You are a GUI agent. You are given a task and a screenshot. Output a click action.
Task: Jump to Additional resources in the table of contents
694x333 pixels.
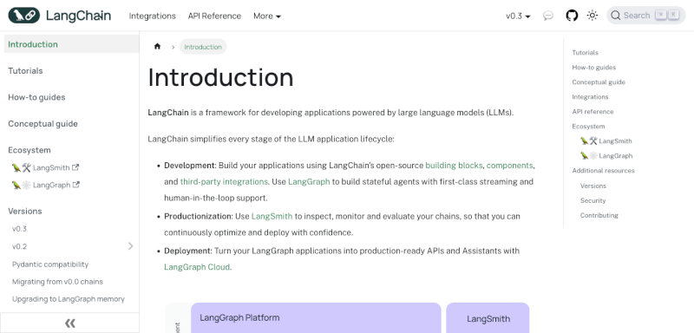pyautogui.click(x=603, y=171)
